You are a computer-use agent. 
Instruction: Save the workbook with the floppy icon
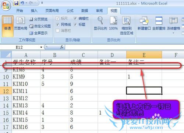coord(16,3)
